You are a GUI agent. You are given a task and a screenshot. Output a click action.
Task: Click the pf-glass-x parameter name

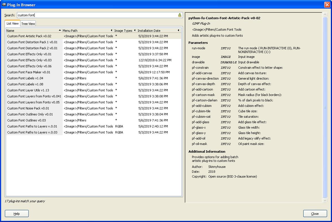199,127
